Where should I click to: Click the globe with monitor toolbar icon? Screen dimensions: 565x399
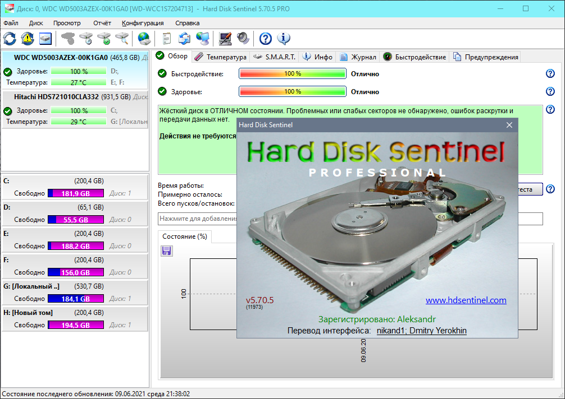point(203,39)
